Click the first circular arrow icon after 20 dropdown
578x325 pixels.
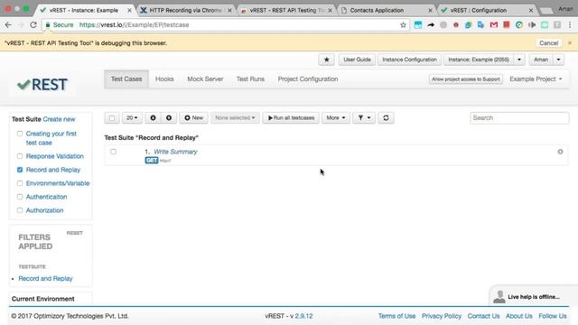[153, 118]
